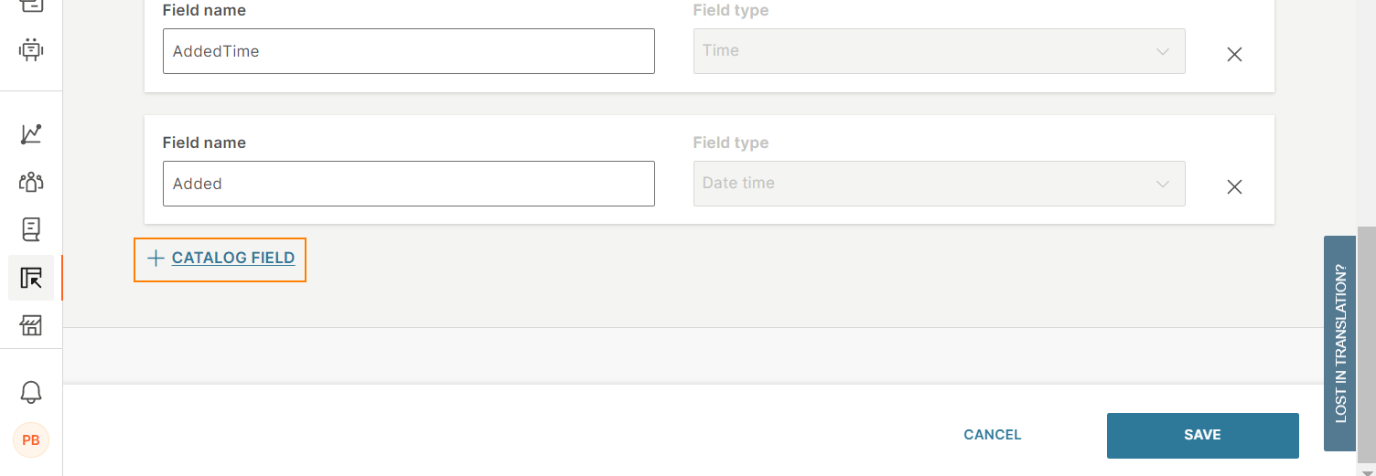Add a new Catalog Field link

tap(220, 259)
